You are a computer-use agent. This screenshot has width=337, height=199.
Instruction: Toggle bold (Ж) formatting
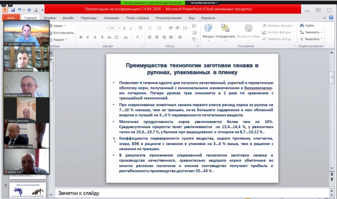point(81,37)
